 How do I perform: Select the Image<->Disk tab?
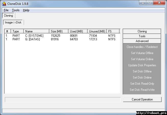13,22
